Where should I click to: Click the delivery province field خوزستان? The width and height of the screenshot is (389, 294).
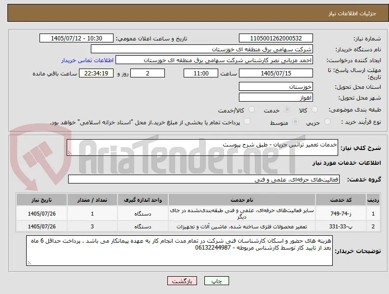coord(276,86)
